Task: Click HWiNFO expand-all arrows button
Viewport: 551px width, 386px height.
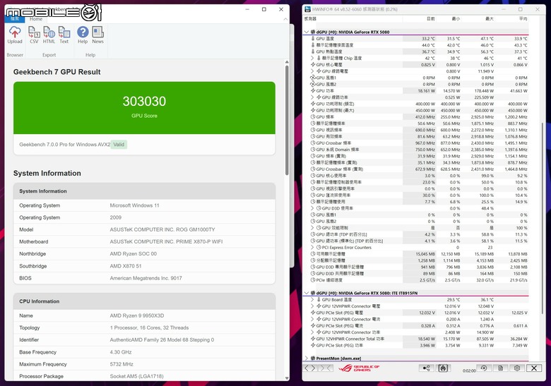Action: (x=310, y=368)
